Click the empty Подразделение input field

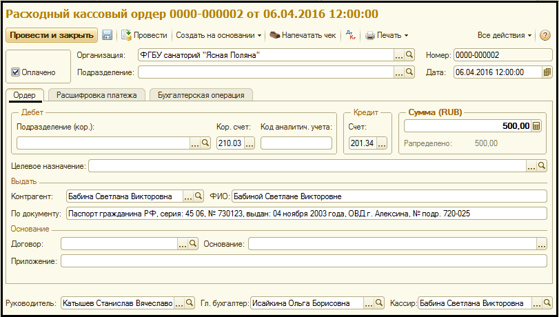click(x=266, y=72)
